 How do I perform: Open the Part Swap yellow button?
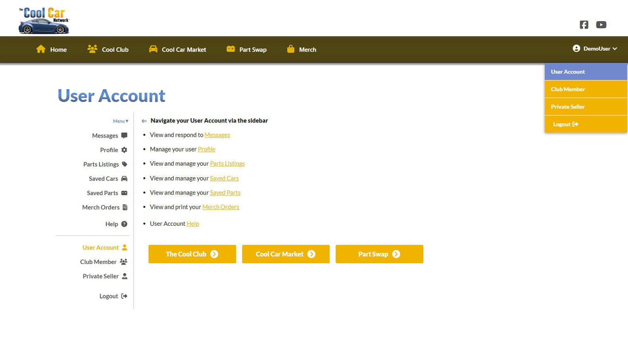coord(379,254)
